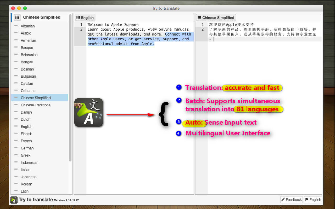335x209 pixels.
Task: Click the Try to translate app logo in the footer
Action: click(x=14, y=200)
